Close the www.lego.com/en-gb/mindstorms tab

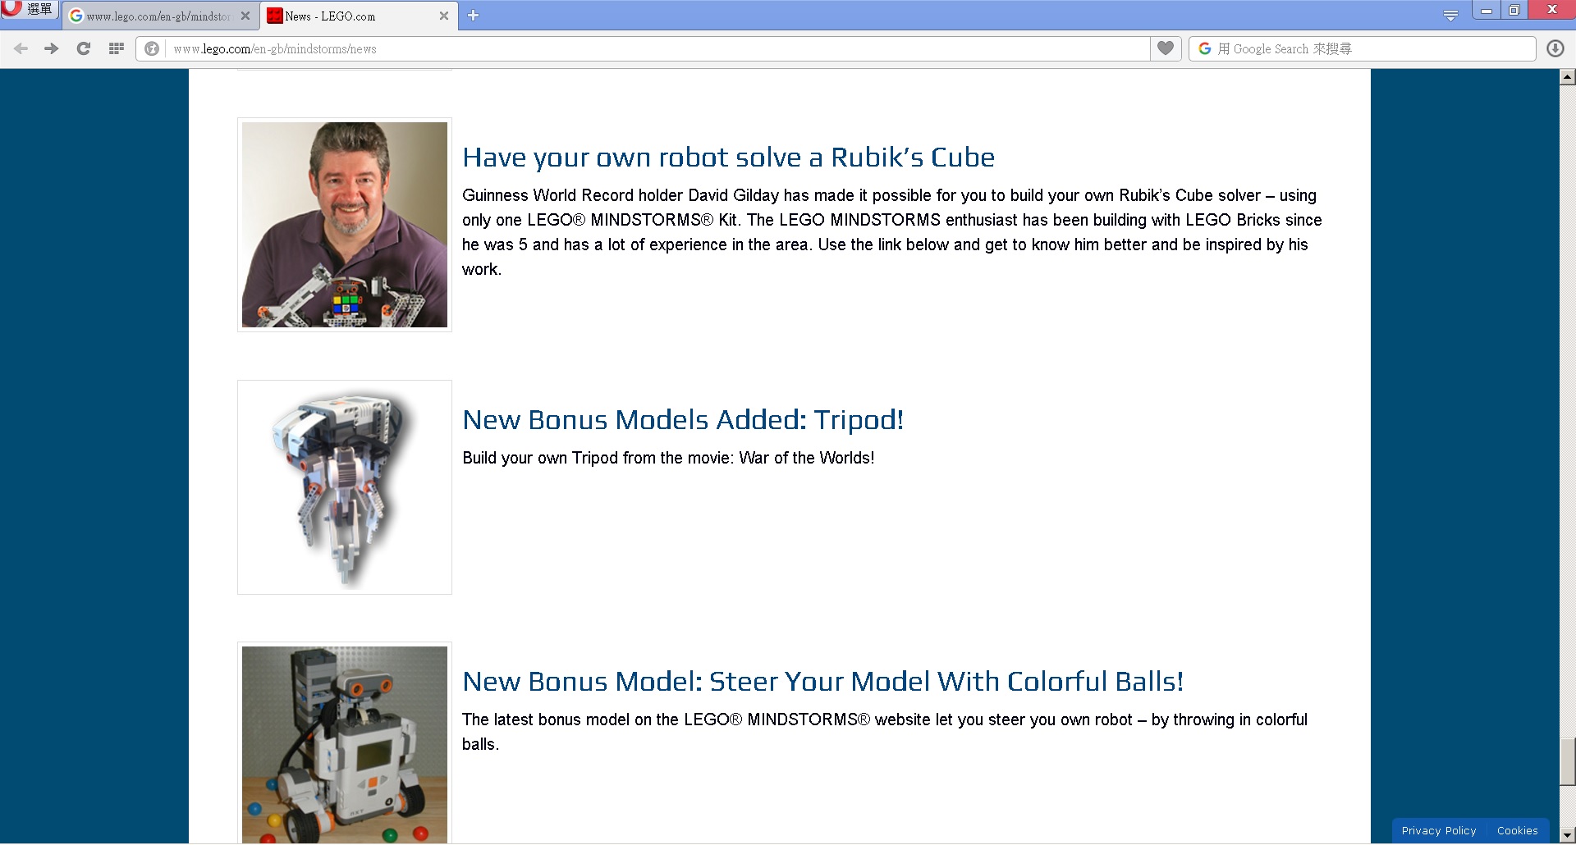(x=245, y=16)
